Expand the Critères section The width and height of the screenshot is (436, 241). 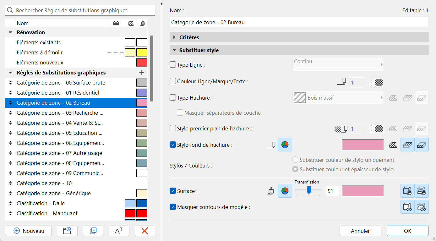tap(175, 37)
